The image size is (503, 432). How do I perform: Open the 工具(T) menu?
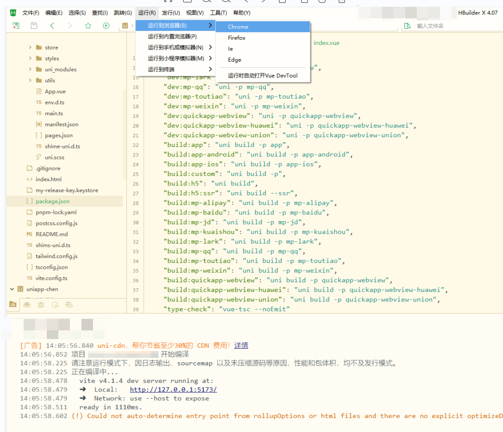click(218, 13)
